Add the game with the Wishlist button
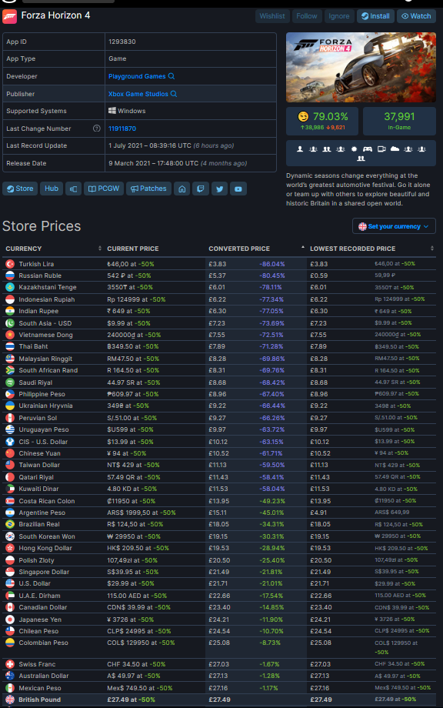443x708 pixels. (272, 16)
